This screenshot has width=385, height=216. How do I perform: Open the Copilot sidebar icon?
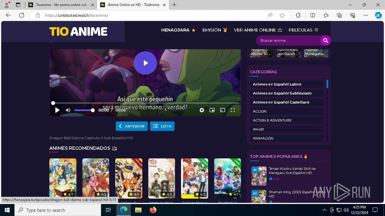378,15
